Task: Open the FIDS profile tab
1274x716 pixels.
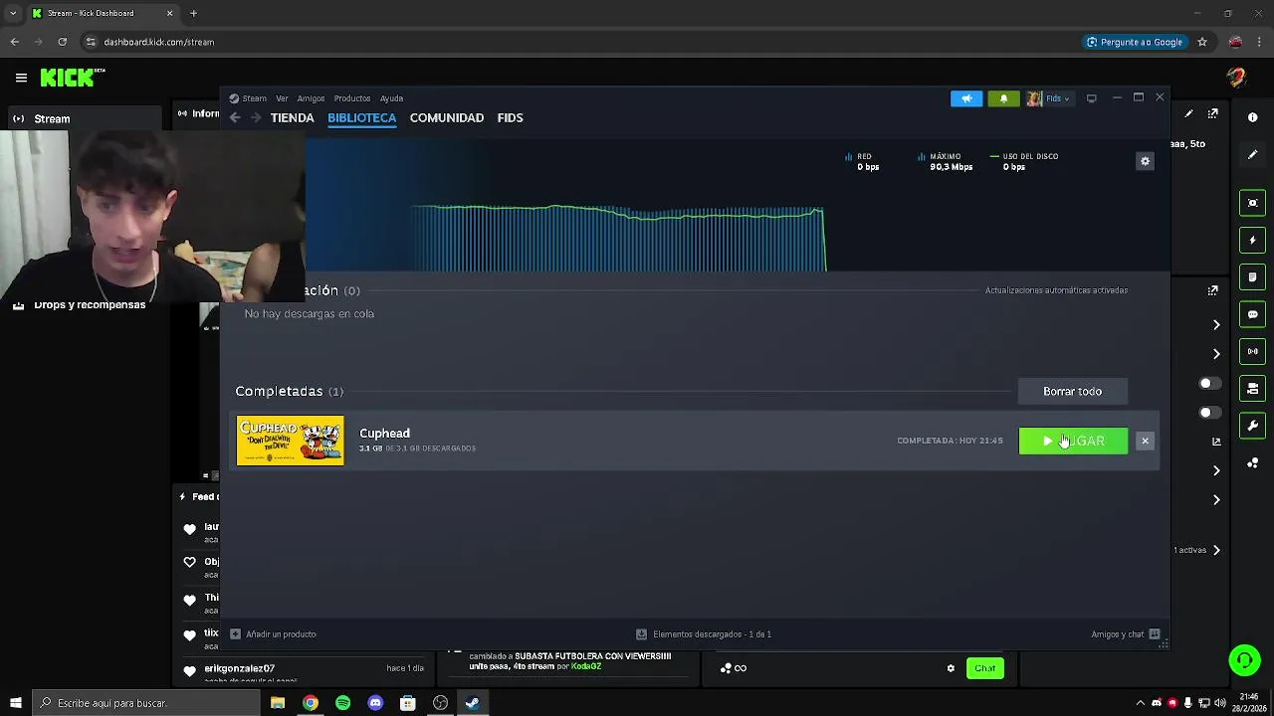Action: point(510,117)
